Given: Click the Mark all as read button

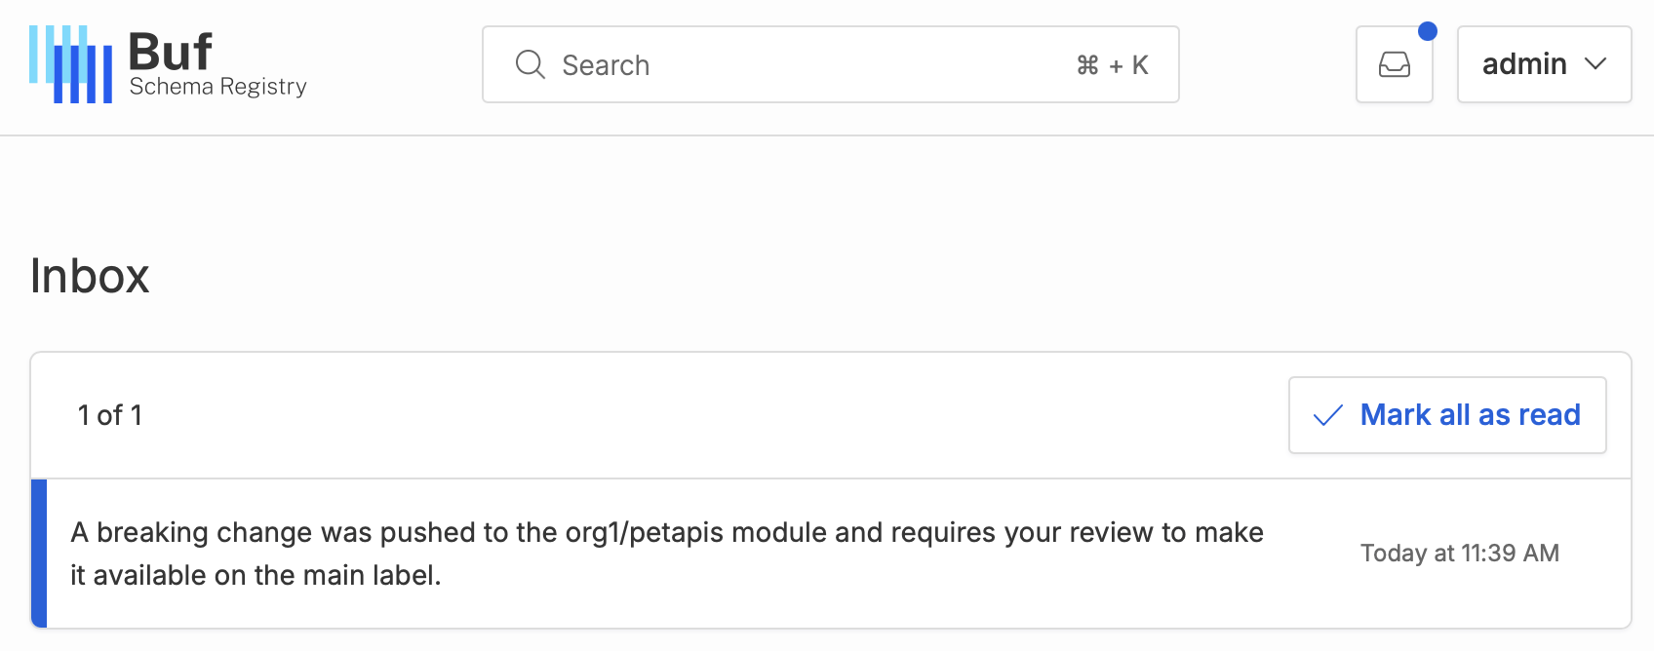Looking at the screenshot, I should click(1447, 415).
